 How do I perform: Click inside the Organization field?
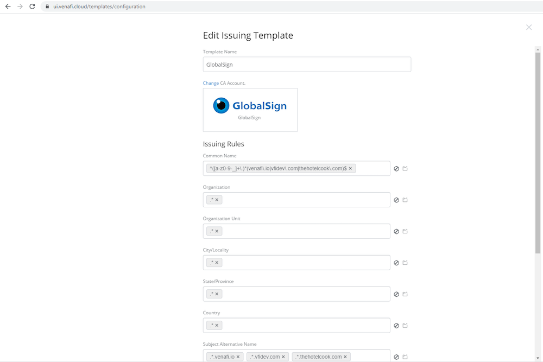coord(296,200)
